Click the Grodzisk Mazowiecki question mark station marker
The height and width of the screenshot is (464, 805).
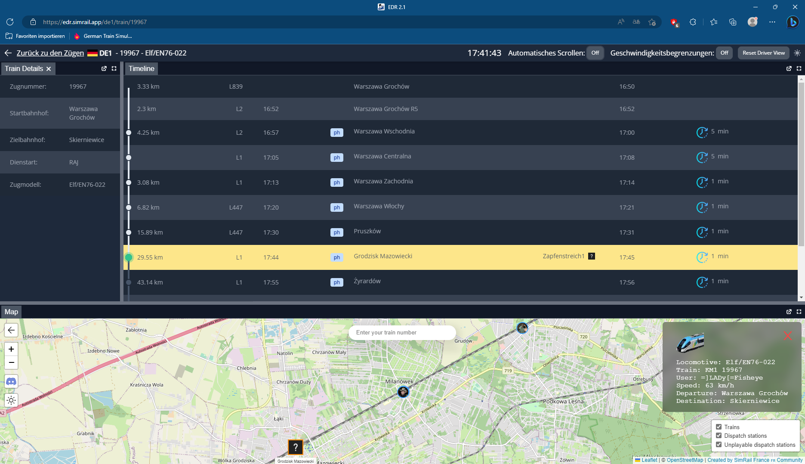tap(296, 448)
